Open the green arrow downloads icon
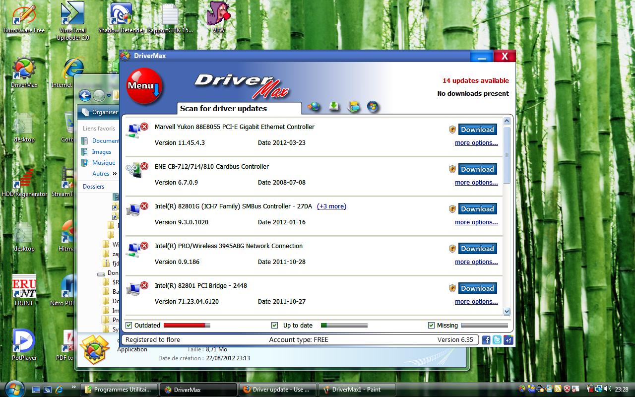635x397 pixels. click(x=334, y=106)
